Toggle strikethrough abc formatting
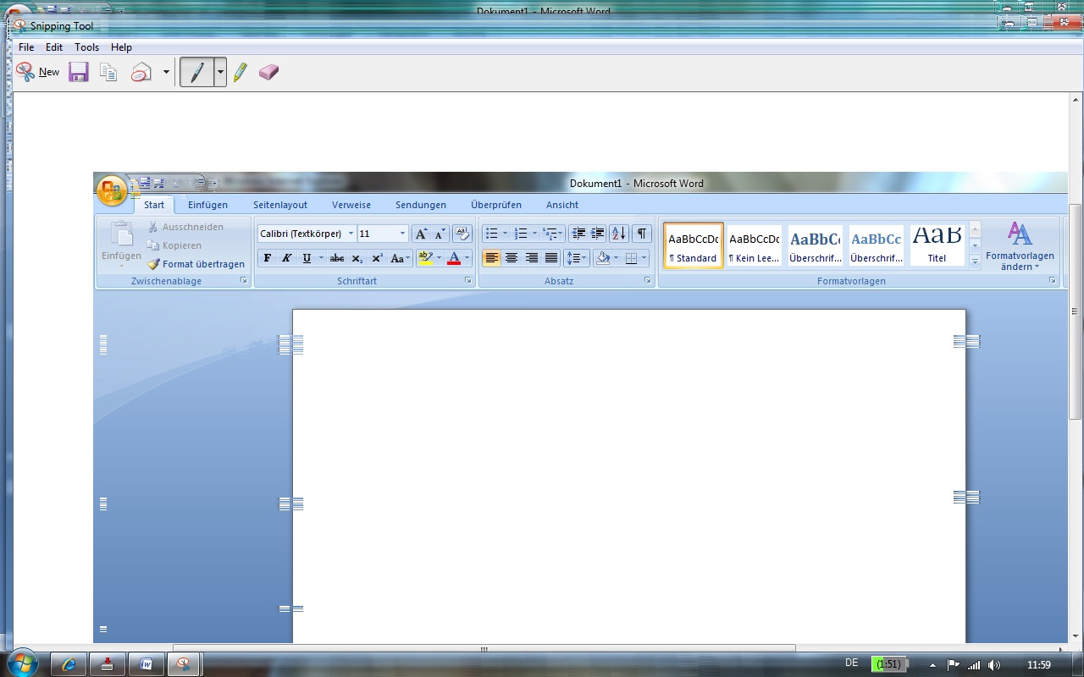Screen dimensions: 1084x677 click(337, 258)
